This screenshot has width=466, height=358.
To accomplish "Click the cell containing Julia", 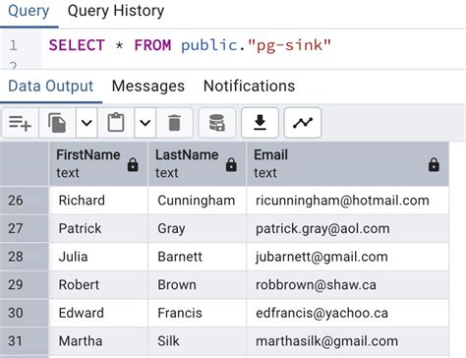I will pyautogui.click(x=98, y=257).
